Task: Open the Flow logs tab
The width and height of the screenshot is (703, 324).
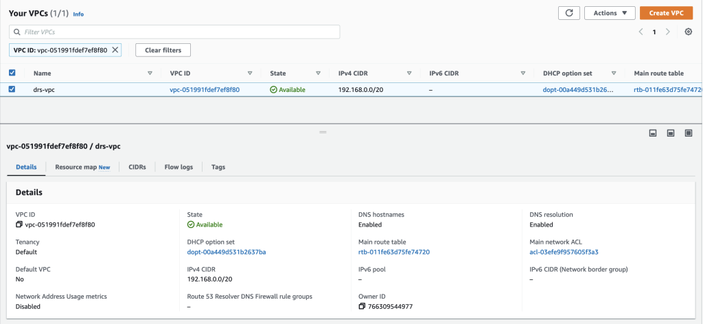Action: 178,167
